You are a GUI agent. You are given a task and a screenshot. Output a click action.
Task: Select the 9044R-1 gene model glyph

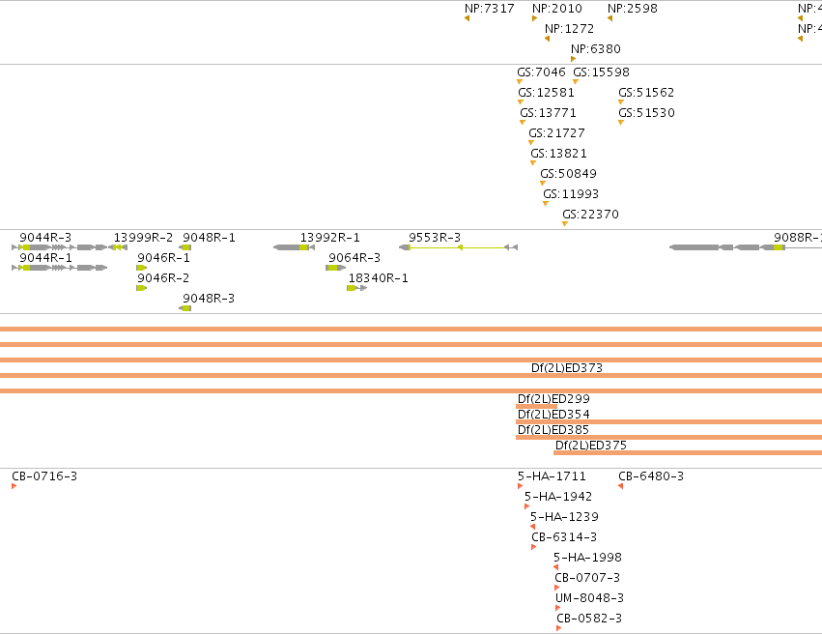[x=59, y=268]
